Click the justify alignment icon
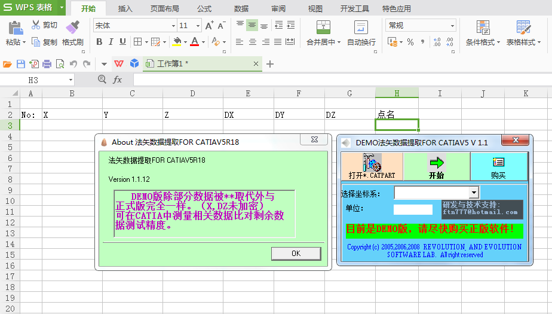 coord(278,42)
